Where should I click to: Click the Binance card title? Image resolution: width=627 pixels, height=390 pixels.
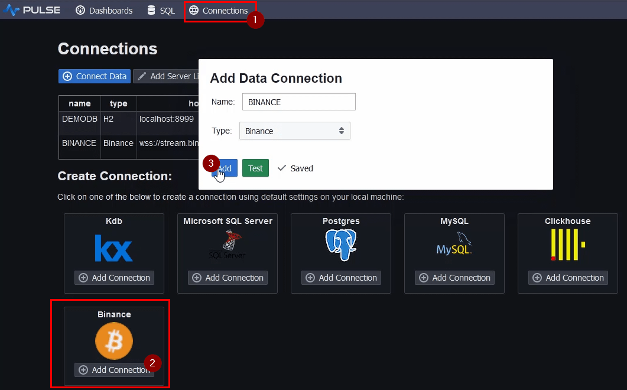(x=114, y=314)
